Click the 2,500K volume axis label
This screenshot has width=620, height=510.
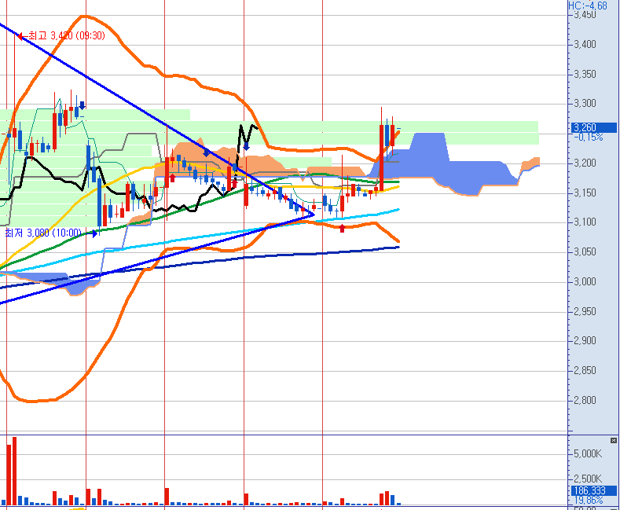[588, 479]
